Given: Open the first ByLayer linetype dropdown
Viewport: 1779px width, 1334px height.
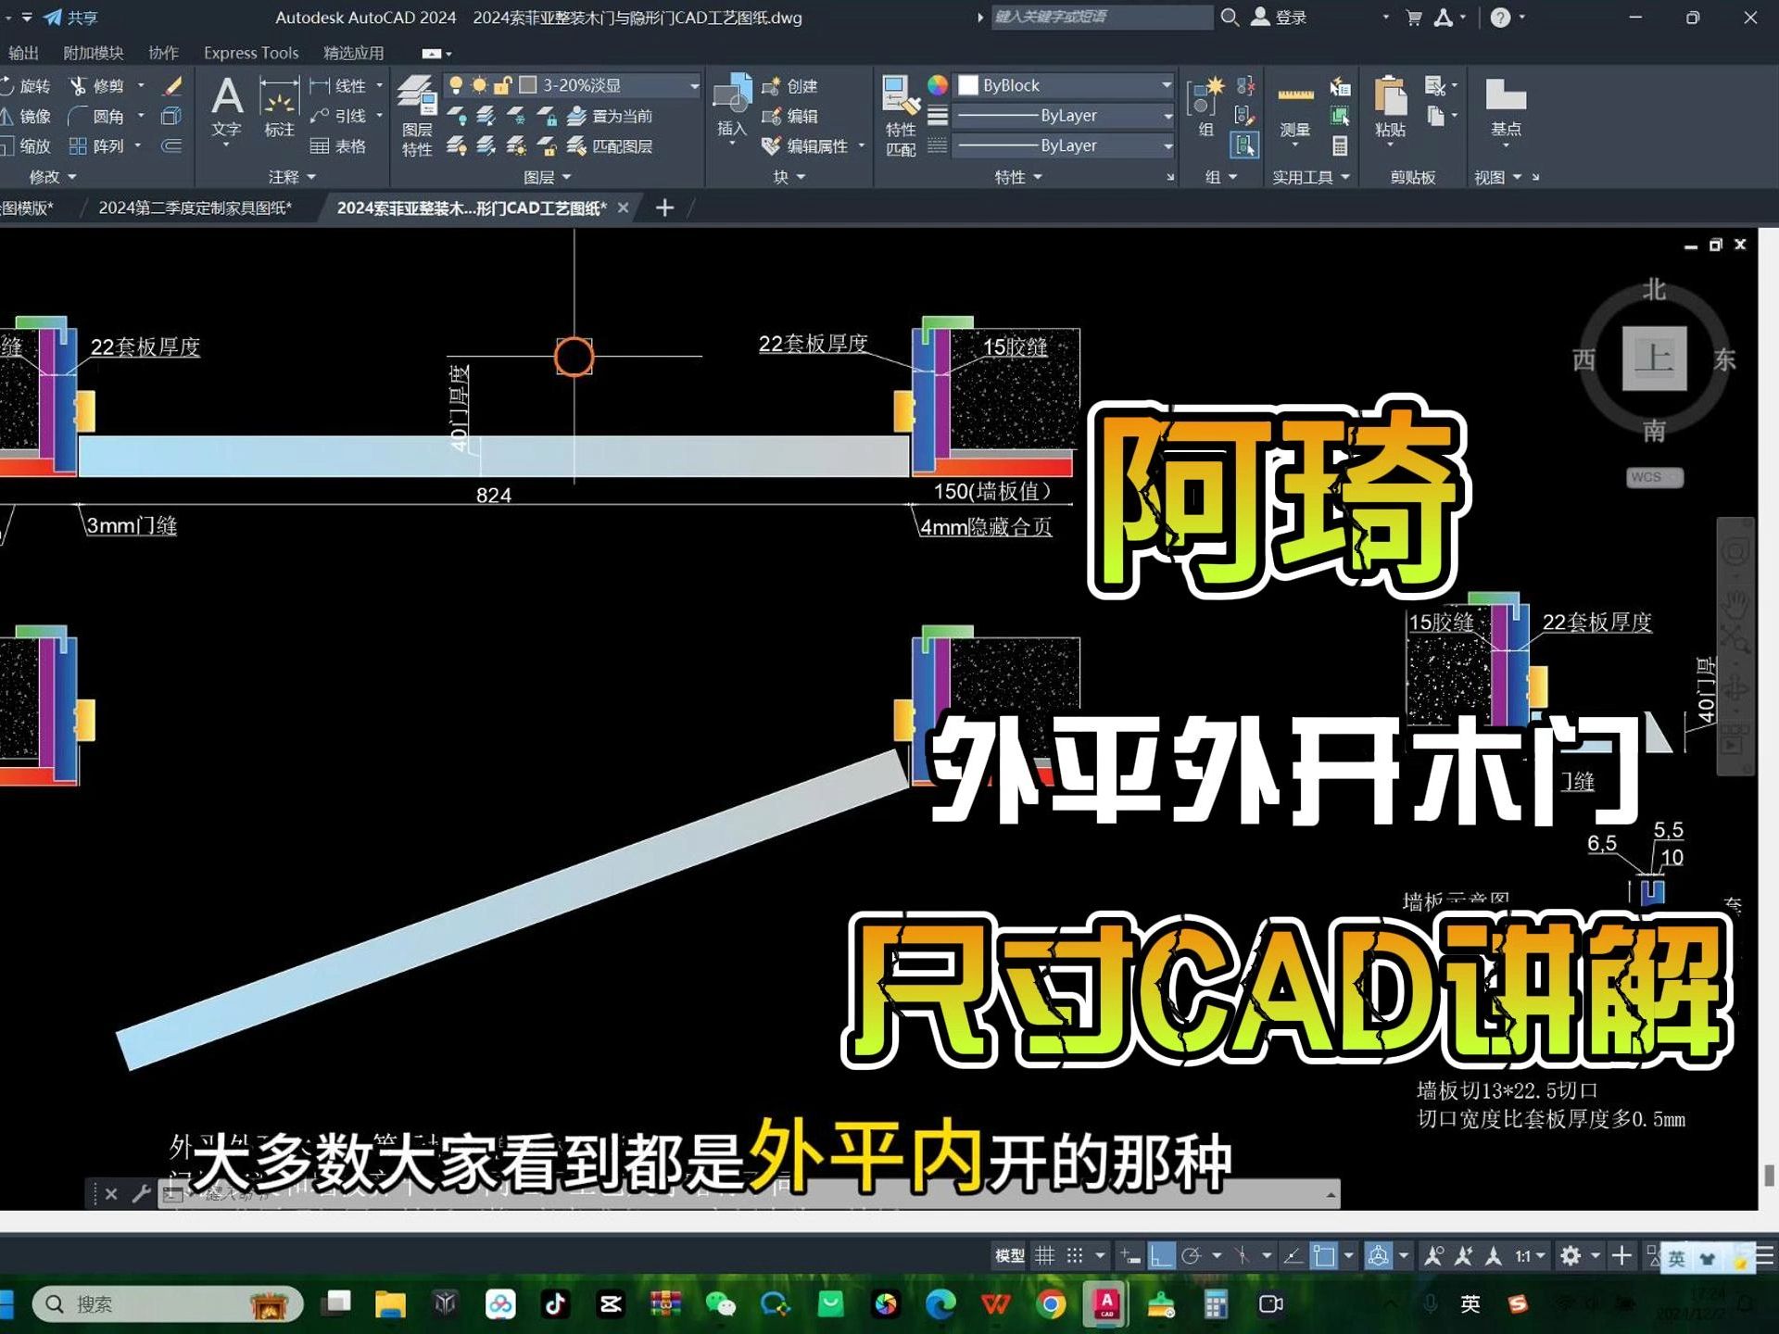Looking at the screenshot, I should tap(1066, 116).
